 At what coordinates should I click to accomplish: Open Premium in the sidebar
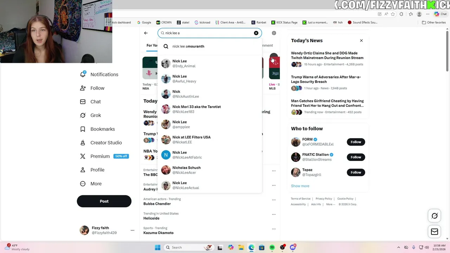coord(95,156)
